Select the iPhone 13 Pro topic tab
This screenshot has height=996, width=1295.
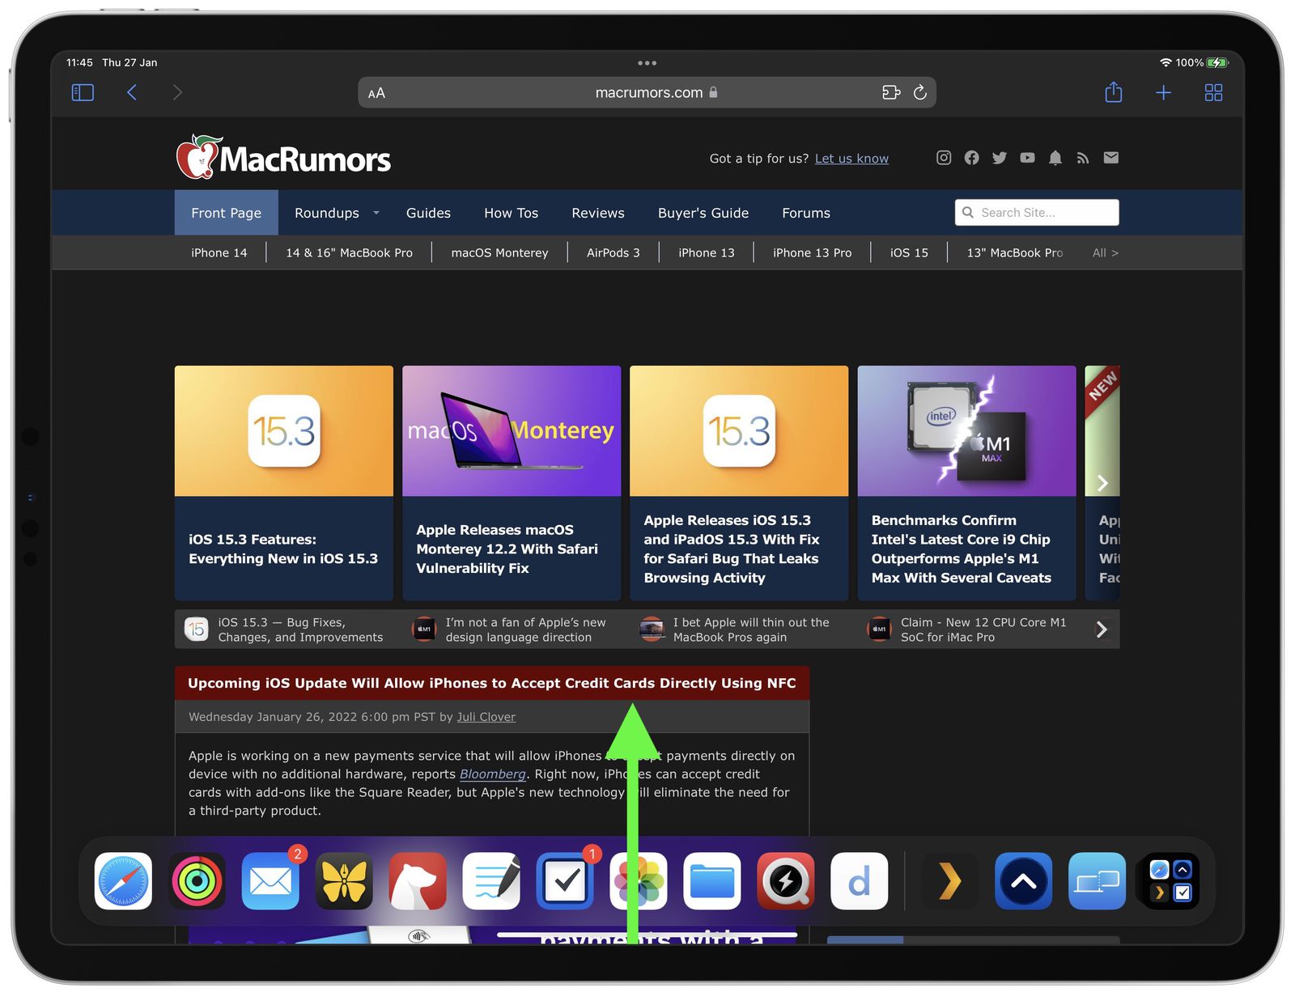[x=812, y=252]
